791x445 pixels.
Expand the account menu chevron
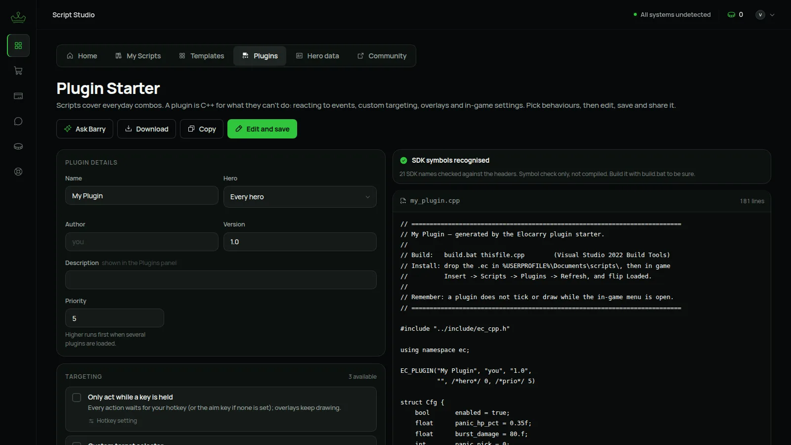[772, 15]
